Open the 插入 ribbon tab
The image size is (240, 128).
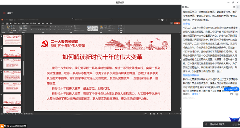(x=11, y=24)
